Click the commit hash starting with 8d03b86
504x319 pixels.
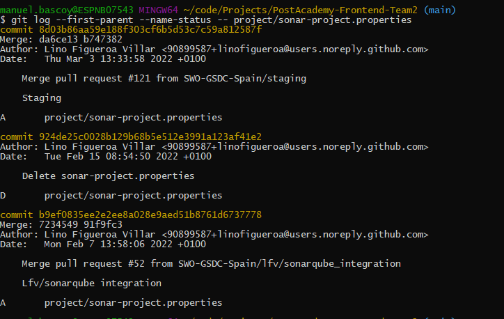tap(150, 30)
